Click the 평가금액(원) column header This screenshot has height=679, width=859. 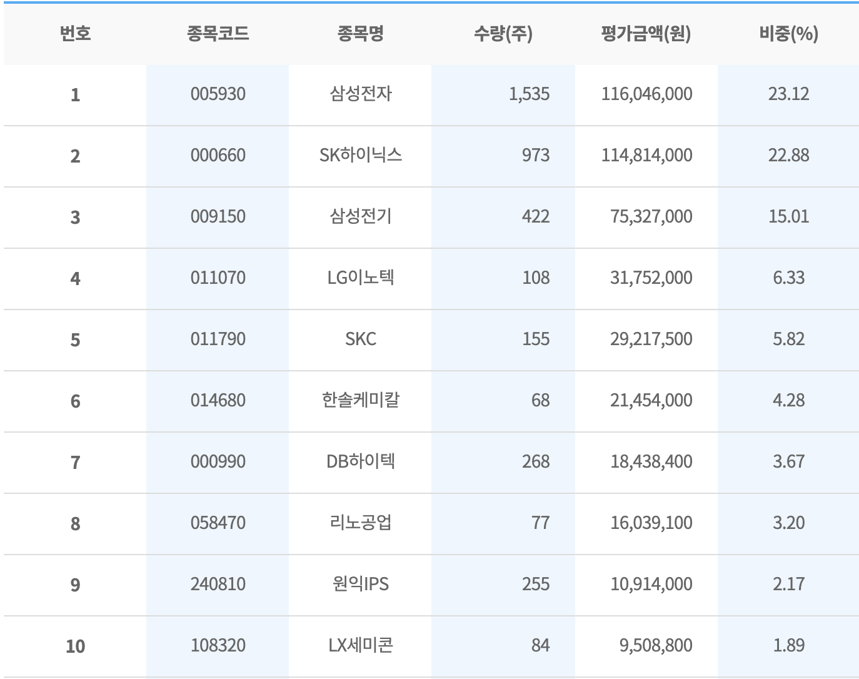point(646,34)
